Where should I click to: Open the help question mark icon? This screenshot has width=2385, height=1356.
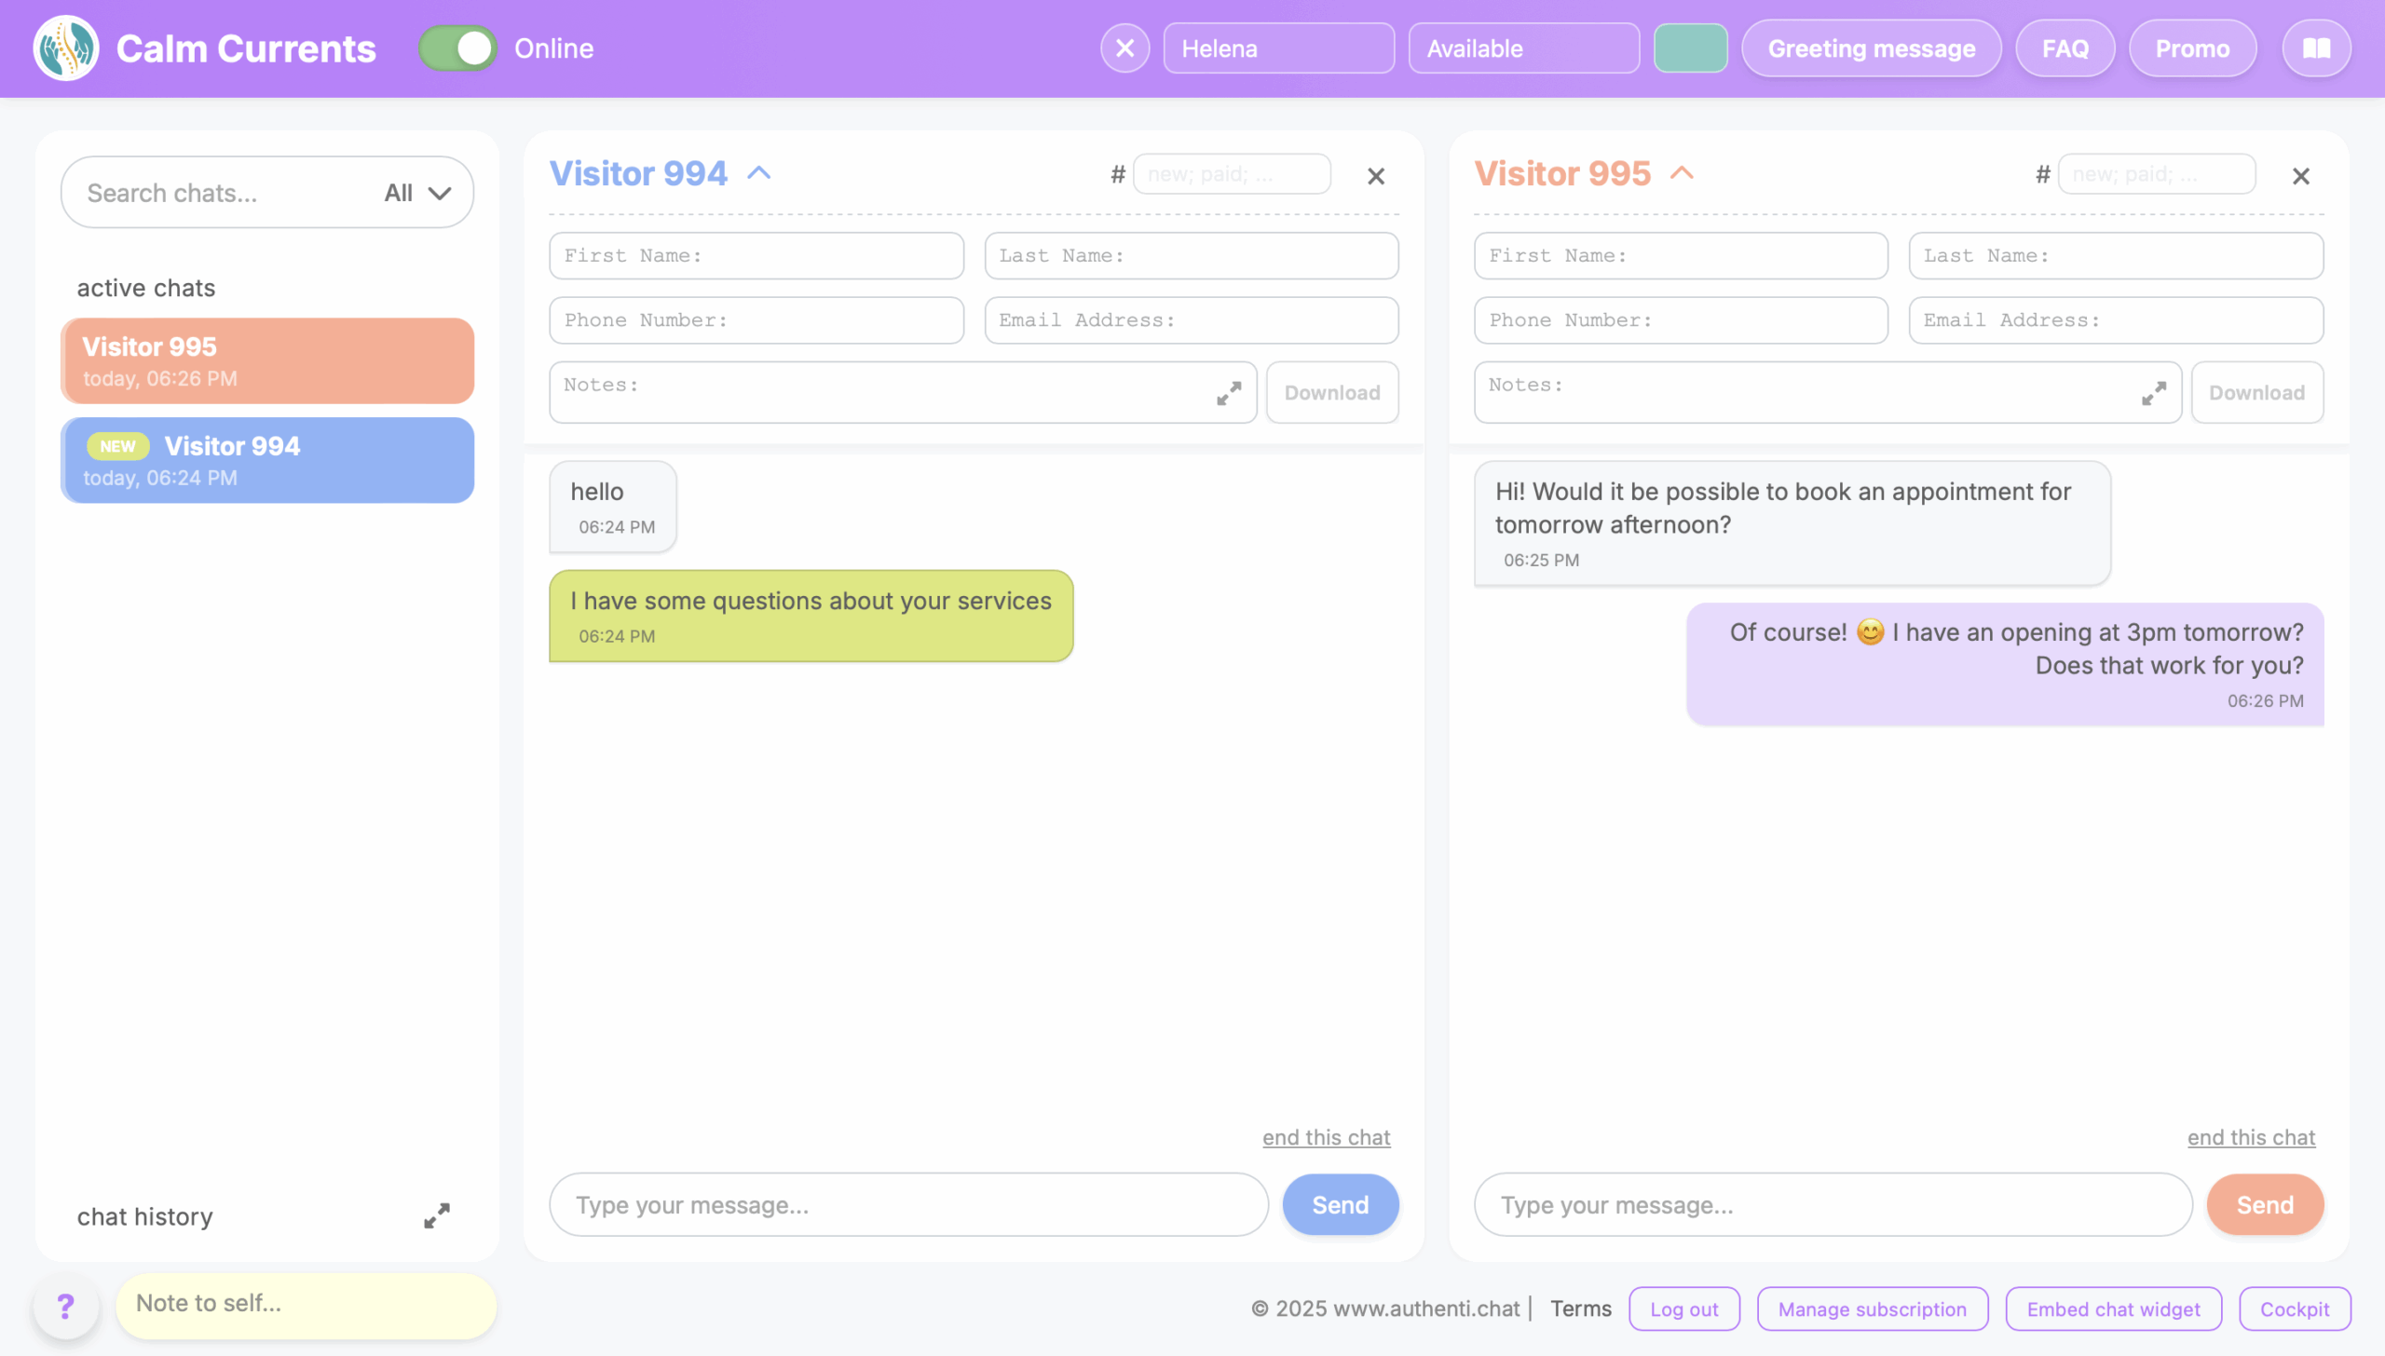[65, 1306]
